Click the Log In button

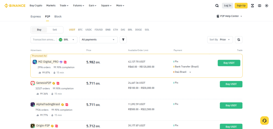click(x=228, y=6)
